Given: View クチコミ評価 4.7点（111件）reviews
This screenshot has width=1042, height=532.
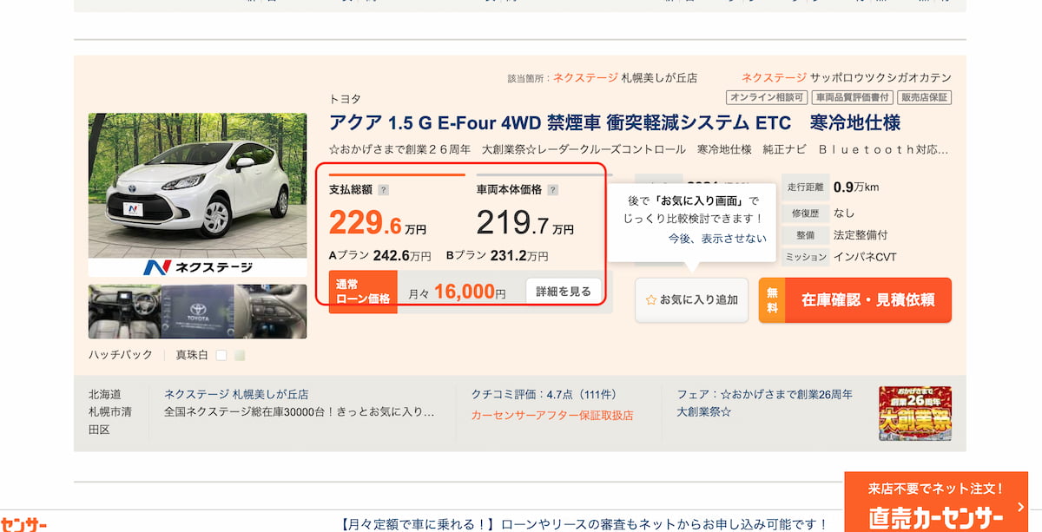Looking at the screenshot, I should click(x=545, y=394).
